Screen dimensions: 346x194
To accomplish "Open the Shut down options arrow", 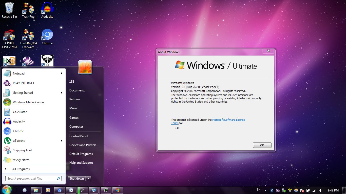I will tap(88, 179).
